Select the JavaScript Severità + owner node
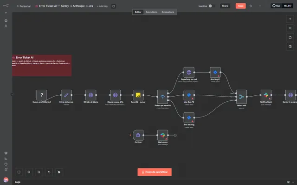The image size is (297, 185). pos(138,95)
